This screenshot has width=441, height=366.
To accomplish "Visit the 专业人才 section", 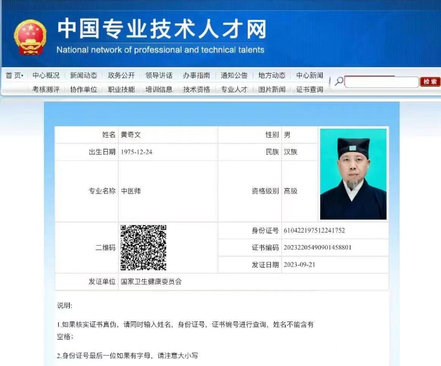I will 234,89.
